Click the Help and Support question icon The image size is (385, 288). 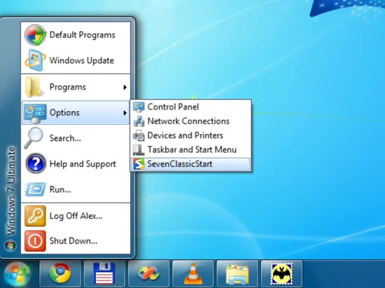[x=35, y=163]
